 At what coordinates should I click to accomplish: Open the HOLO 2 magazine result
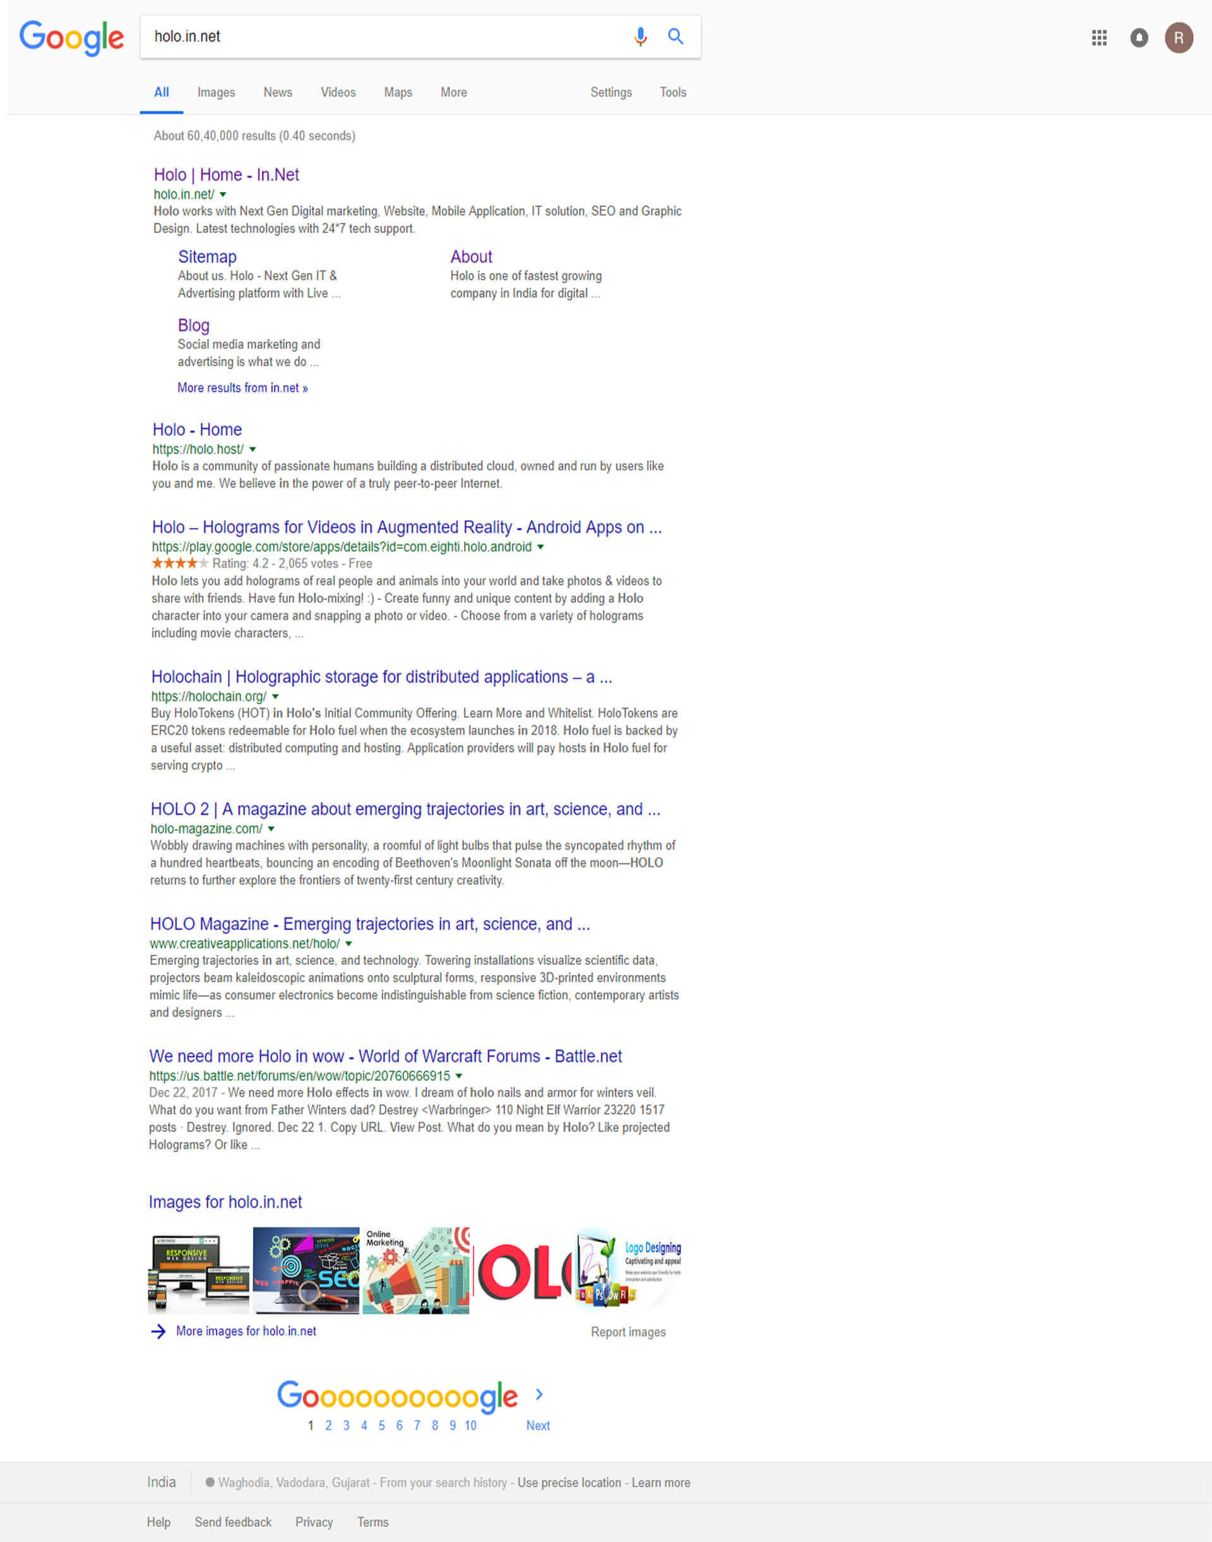[x=405, y=810]
